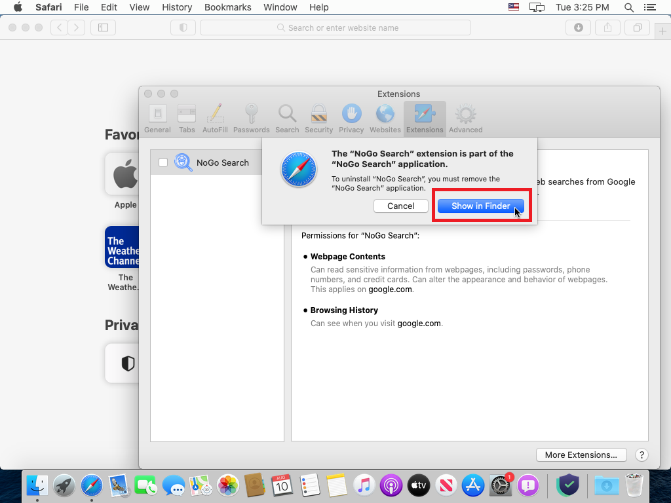This screenshot has height=503, width=671.
Task: Focus the Safari address search field
Action: (x=335, y=28)
